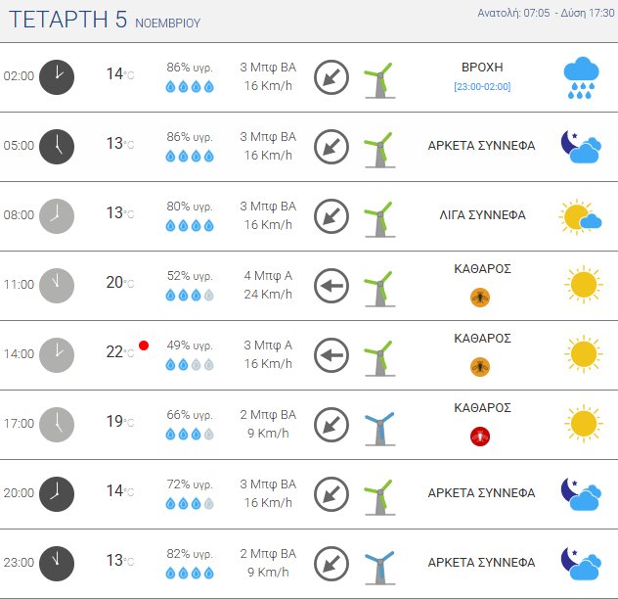Click the night cloud icon at 23:00
Viewport: 618px width, 599px height.
pos(581,563)
